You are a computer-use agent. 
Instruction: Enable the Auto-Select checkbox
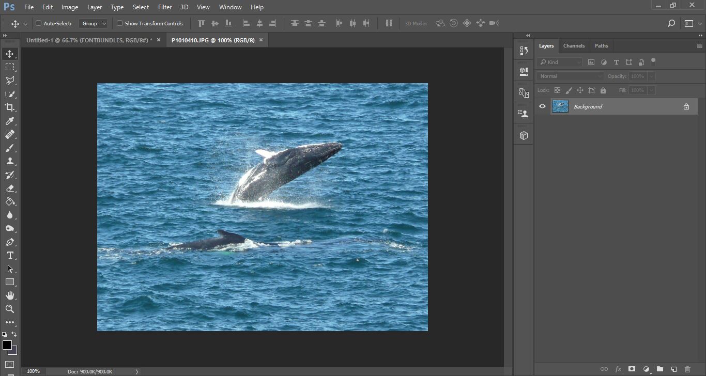pos(39,23)
